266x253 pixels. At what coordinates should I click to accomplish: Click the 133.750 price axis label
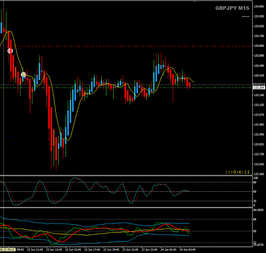pos(259,36)
